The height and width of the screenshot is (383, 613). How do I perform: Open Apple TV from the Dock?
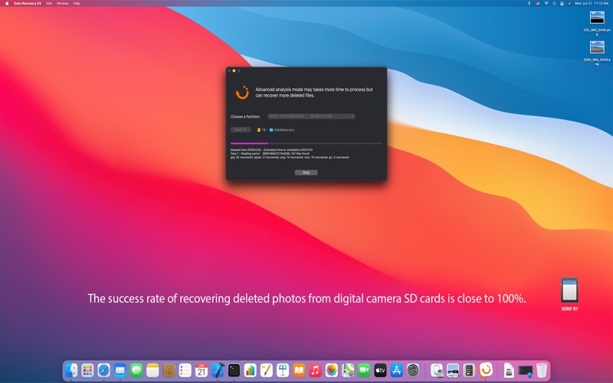380,370
